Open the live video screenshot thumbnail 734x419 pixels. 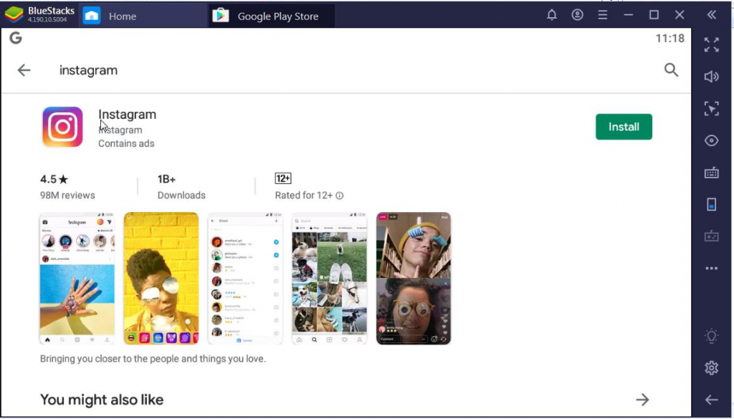414,279
